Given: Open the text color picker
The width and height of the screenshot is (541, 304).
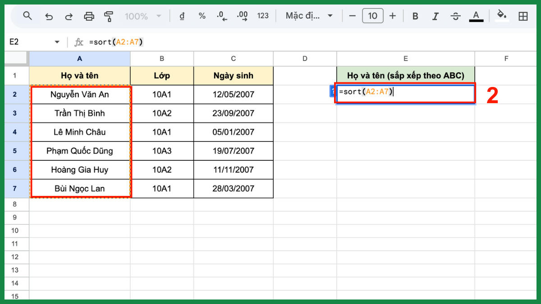Looking at the screenshot, I should tap(476, 16).
